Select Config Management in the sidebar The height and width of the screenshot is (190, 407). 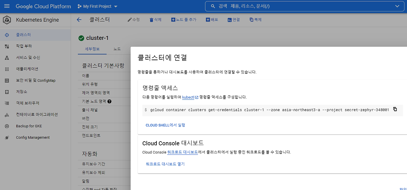(x=35, y=137)
